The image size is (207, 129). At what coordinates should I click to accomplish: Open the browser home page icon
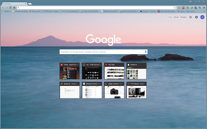point(14,8)
